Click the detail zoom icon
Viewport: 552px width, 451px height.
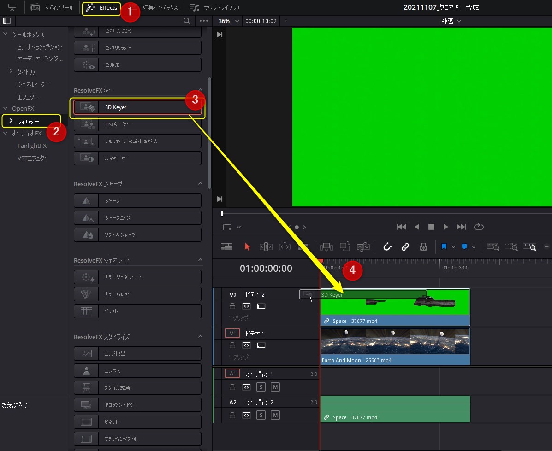(511, 246)
